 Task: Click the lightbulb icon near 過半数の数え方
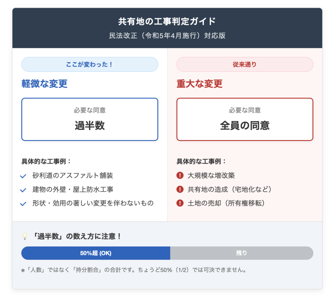click(x=25, y=236)
